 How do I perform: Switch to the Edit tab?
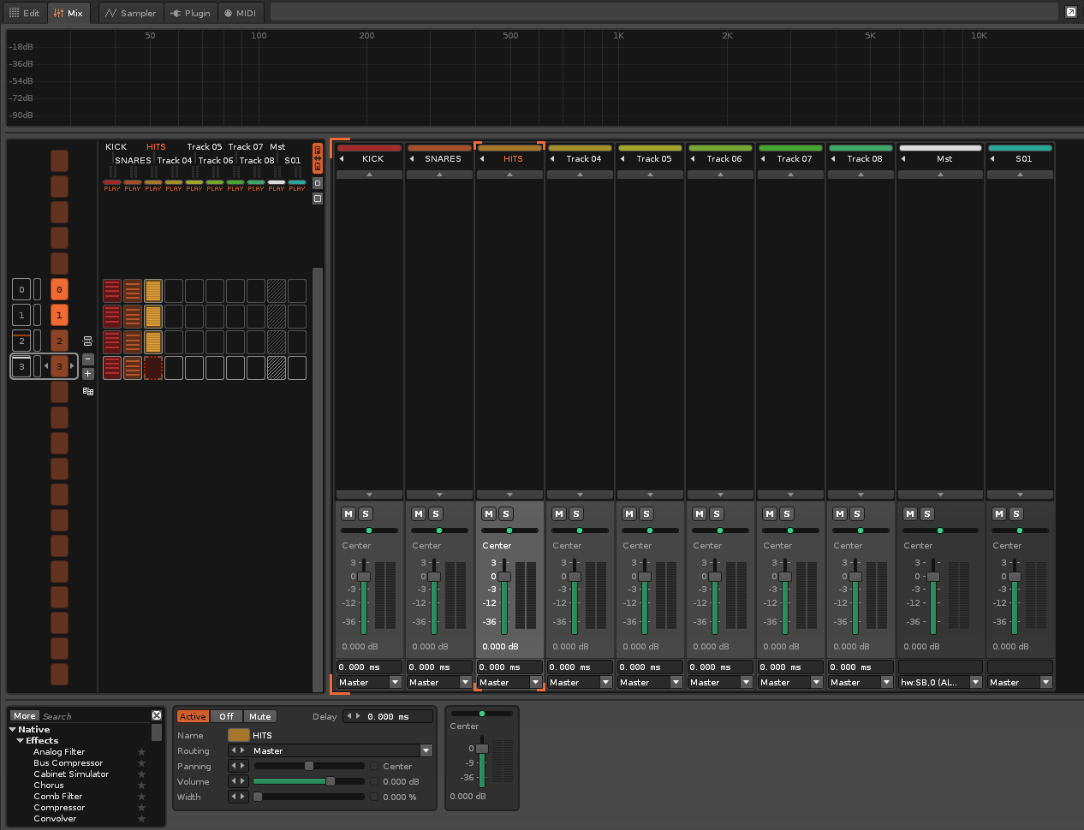pyautogui.click(x=24, y=13)
